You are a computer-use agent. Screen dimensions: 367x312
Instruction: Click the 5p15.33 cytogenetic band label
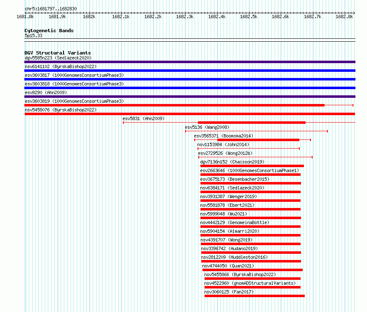pos(33,35)
